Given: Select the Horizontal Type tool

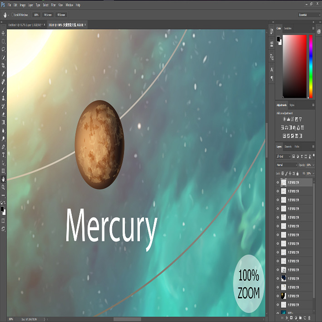Looking at the screenshot, I should point(3,155).
